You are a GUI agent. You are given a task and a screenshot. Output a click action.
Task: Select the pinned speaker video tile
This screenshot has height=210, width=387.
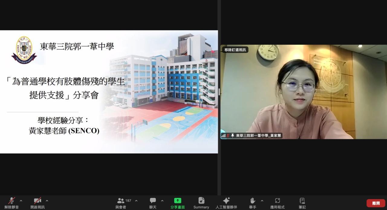pyautogui.click(x=304, y=92)
